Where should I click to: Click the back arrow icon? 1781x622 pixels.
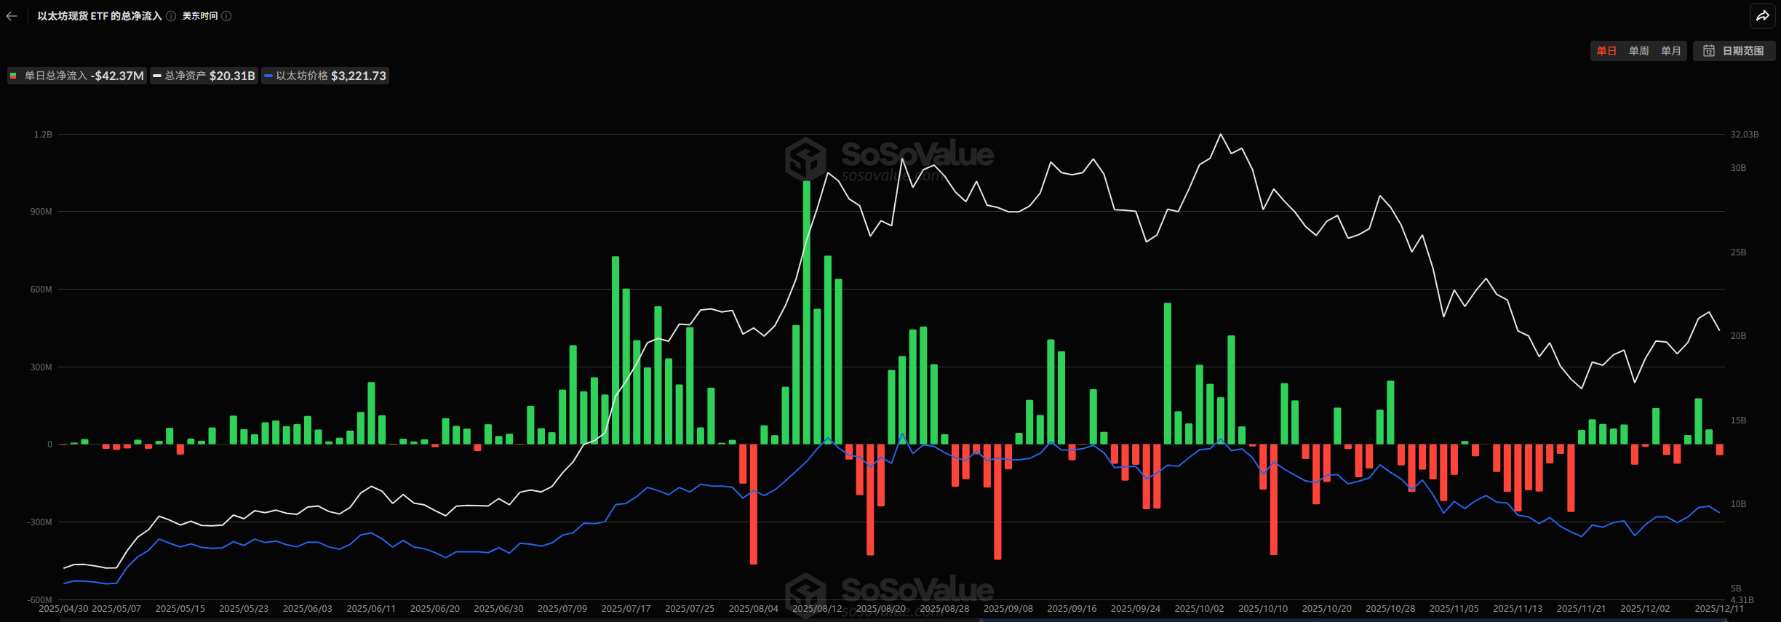click(12, 16)
